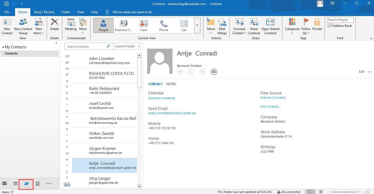Viewport: 374px width, 194px height.
Task: Delete the selected contact
Action: [54, 25]
